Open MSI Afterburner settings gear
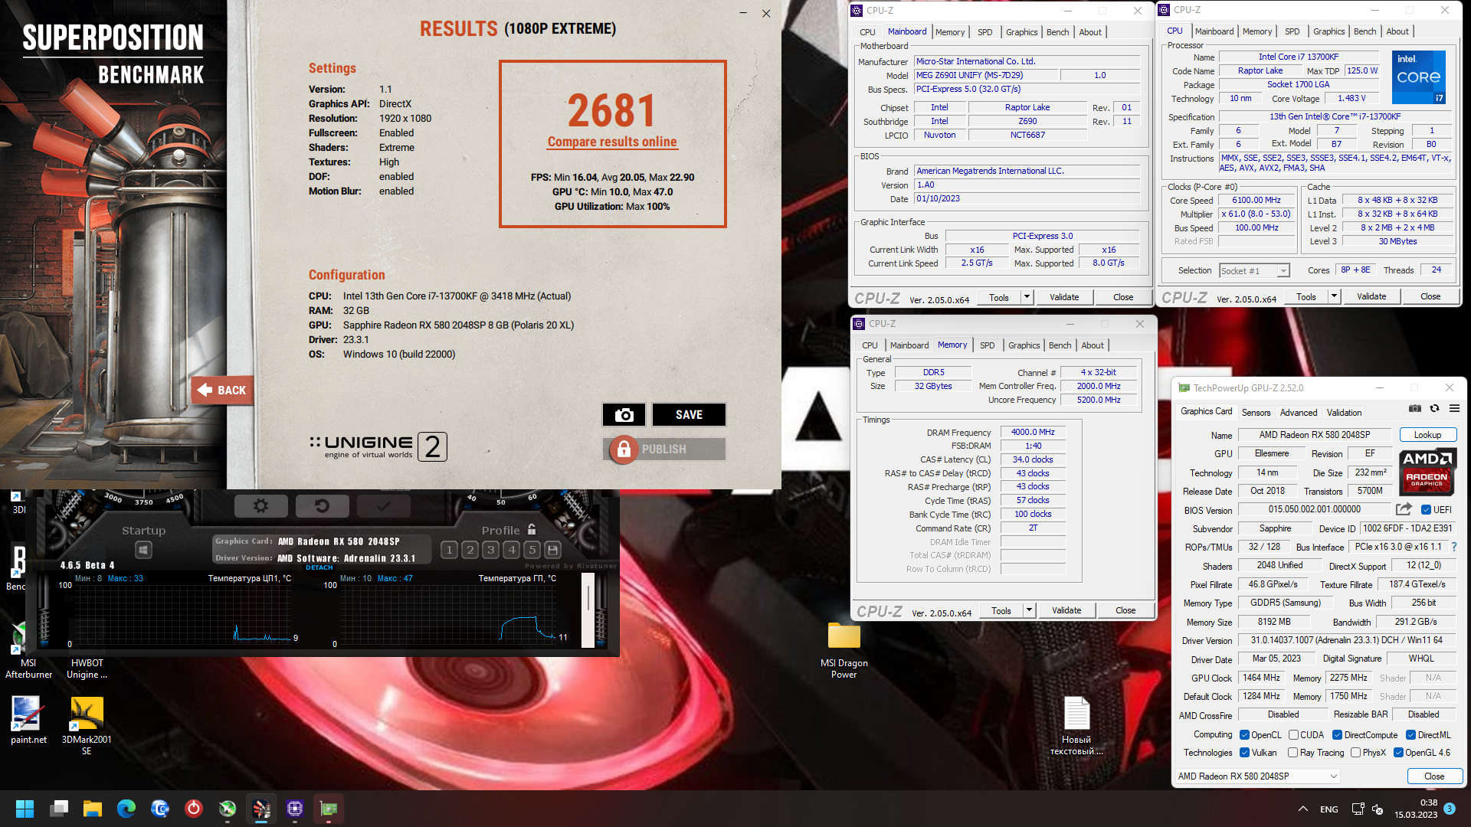This screenshot has width=1471, height=827. [260, 505]
